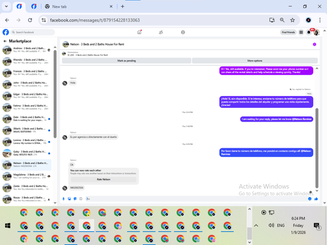
Task: Go to Facebook home via logo
Action: 6,32
